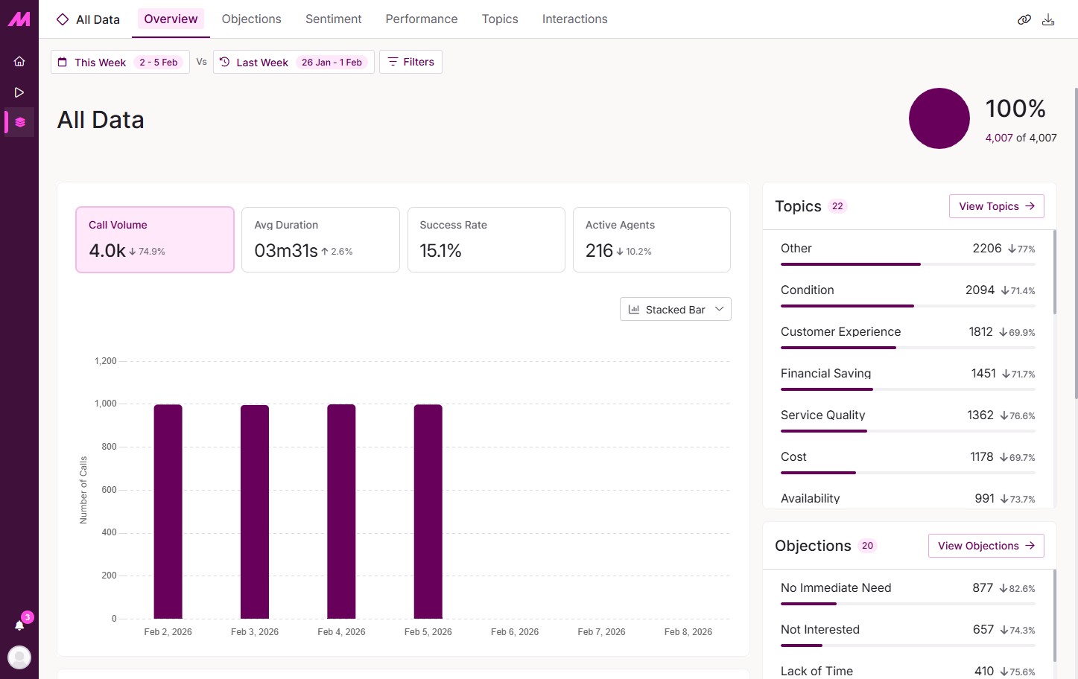Open the Sentiment tab
Image resolution: width=1078 pixels, height=679 pixels.
coord(333,19)
